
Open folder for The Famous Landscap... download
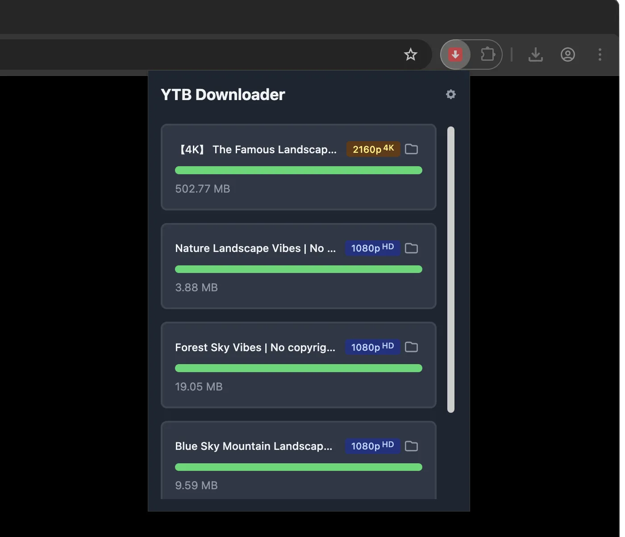coord(411,149)
